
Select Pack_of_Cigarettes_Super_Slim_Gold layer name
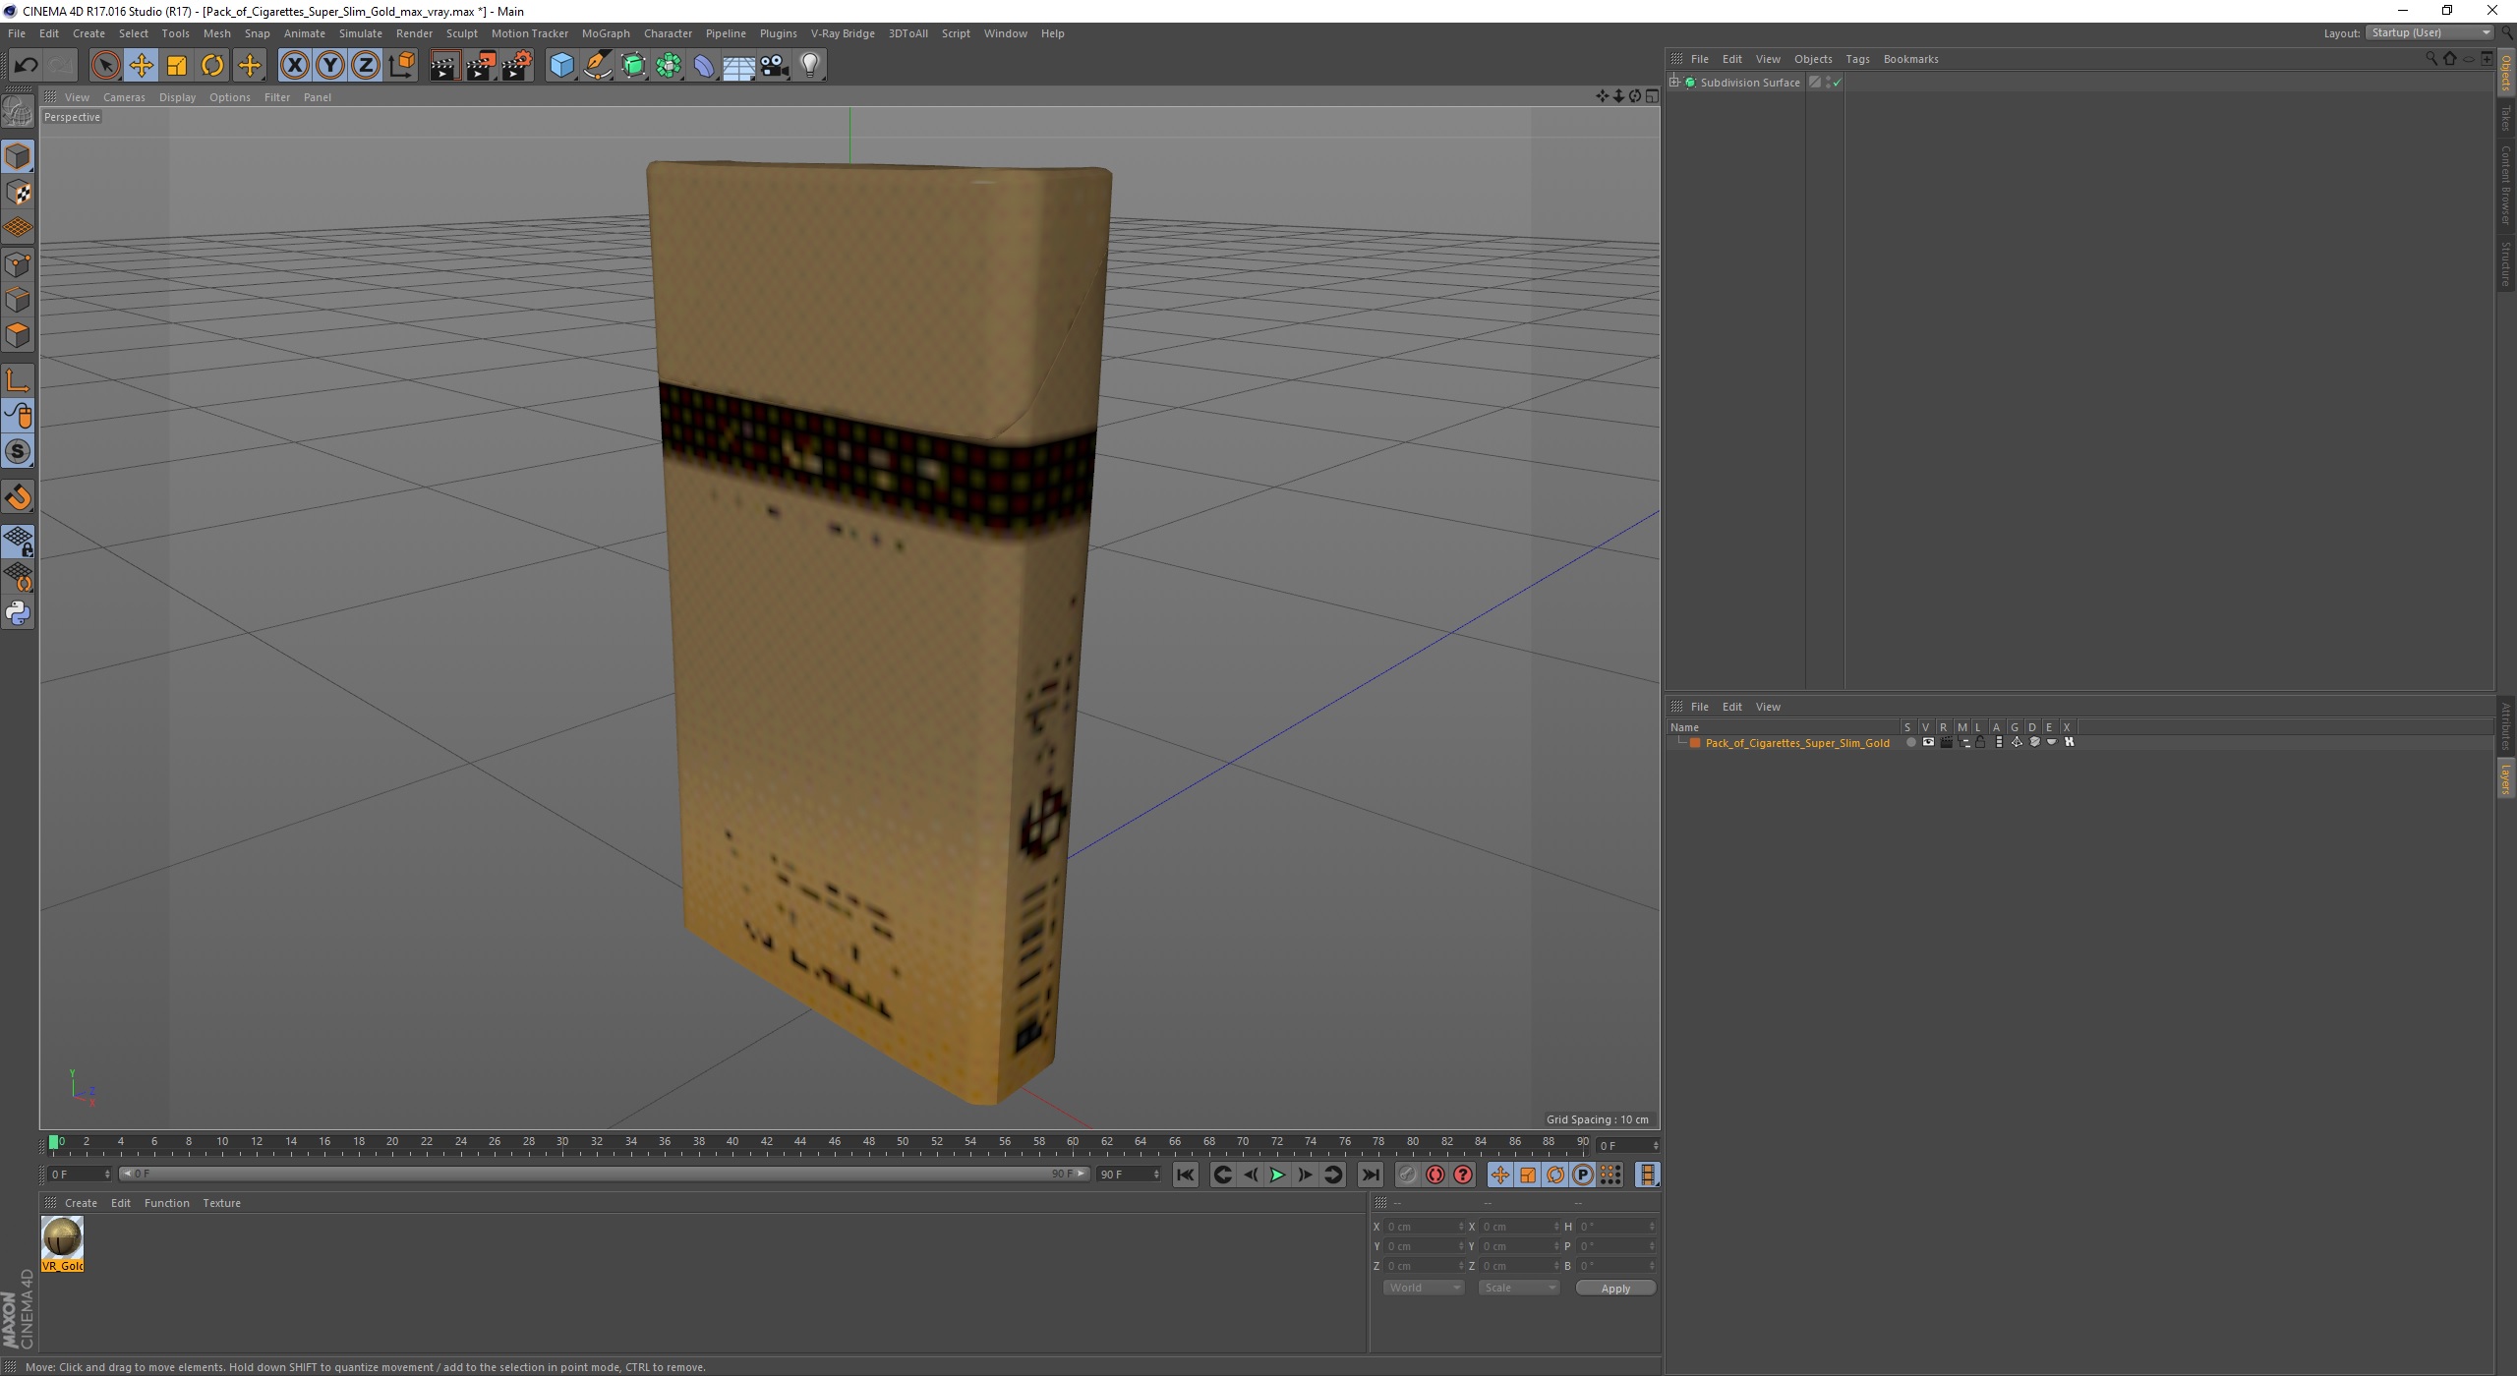pyautogui.click(x=1797, y=743)
